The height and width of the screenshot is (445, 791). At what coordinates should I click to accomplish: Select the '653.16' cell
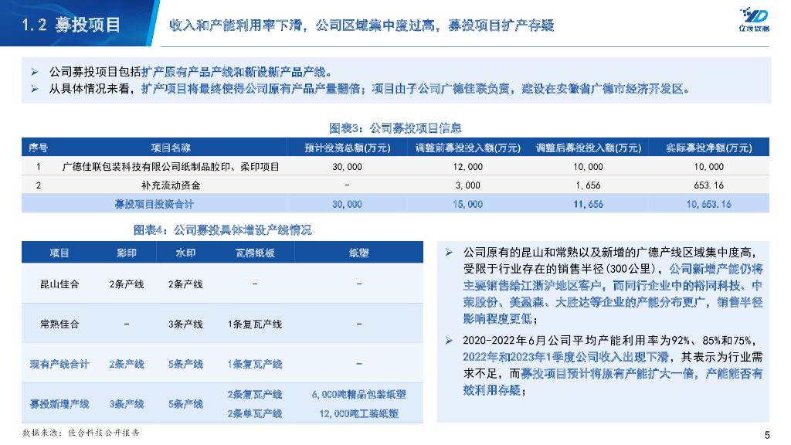709,185
